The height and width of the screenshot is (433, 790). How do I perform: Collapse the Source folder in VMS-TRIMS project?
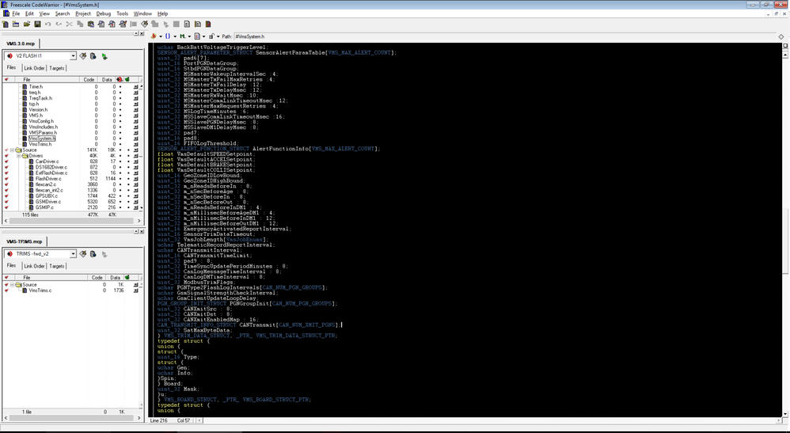(x=12, y=285)
